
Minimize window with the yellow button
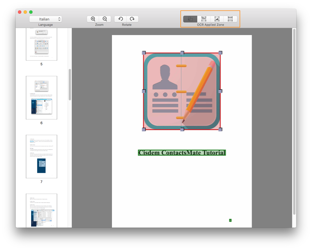point(25,12)
